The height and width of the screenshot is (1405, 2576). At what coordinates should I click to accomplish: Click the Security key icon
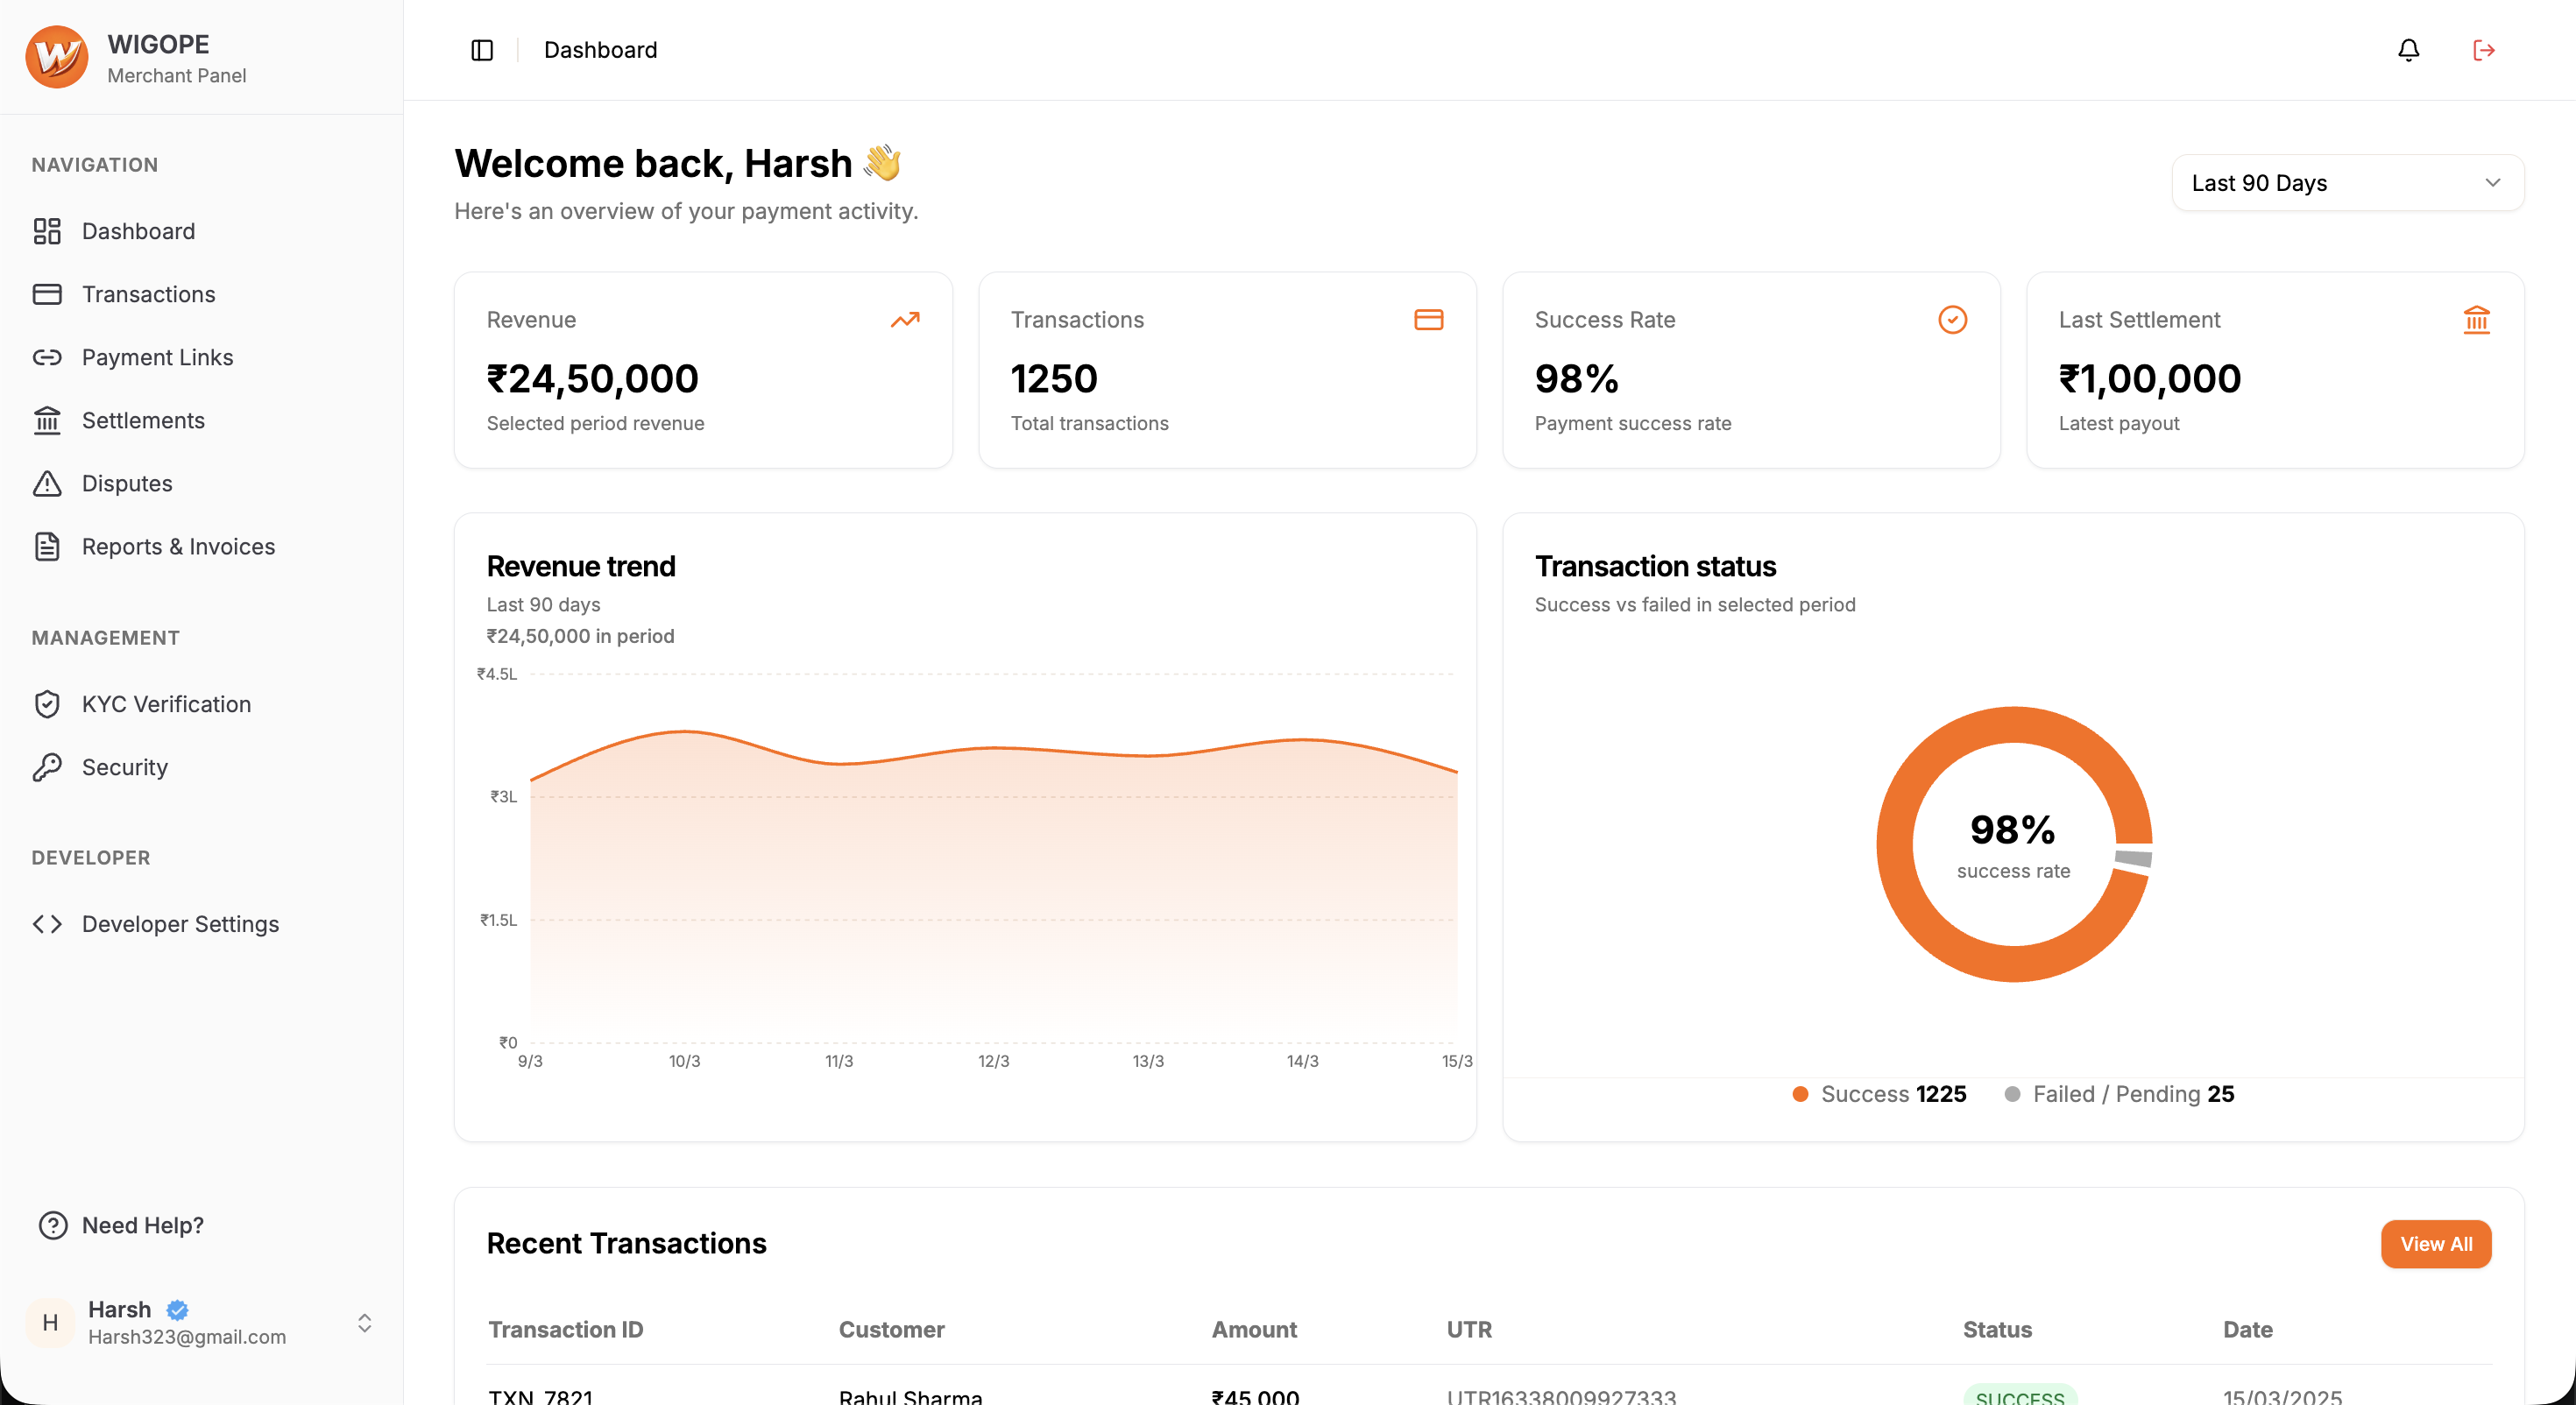[x=47, y=767]
